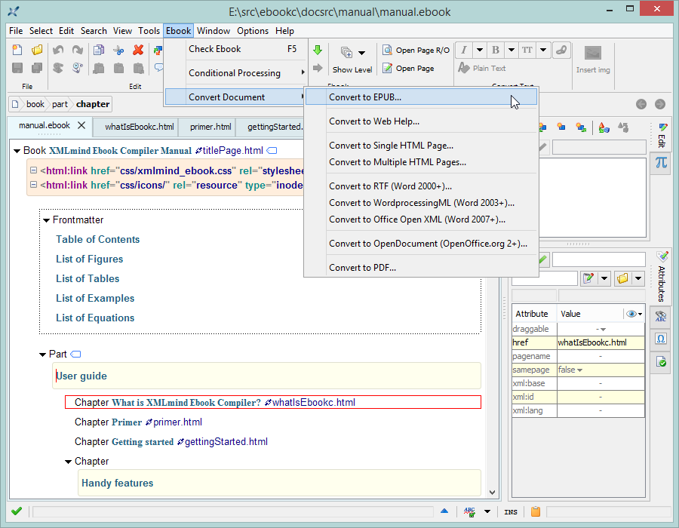
Task: Choose Convert to RTF (Word 2000+)
Action: point(421,186)
